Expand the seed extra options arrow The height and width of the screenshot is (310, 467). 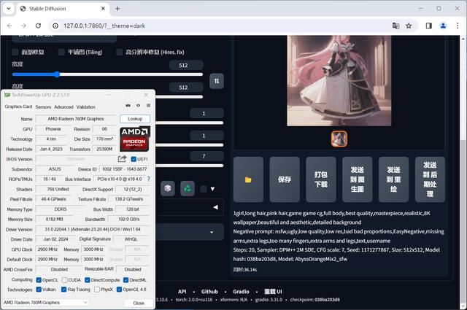point(212,189)
